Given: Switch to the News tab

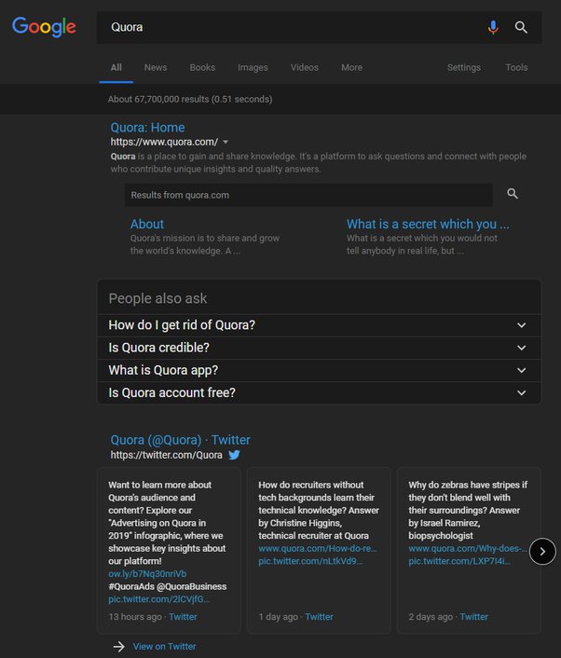Looking at the screenshot, I should point(156,67).
